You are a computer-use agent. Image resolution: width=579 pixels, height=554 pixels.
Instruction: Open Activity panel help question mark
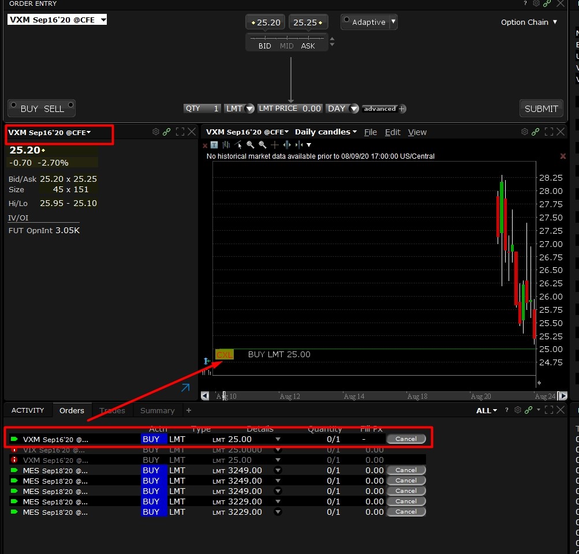[x=507, y=410]
